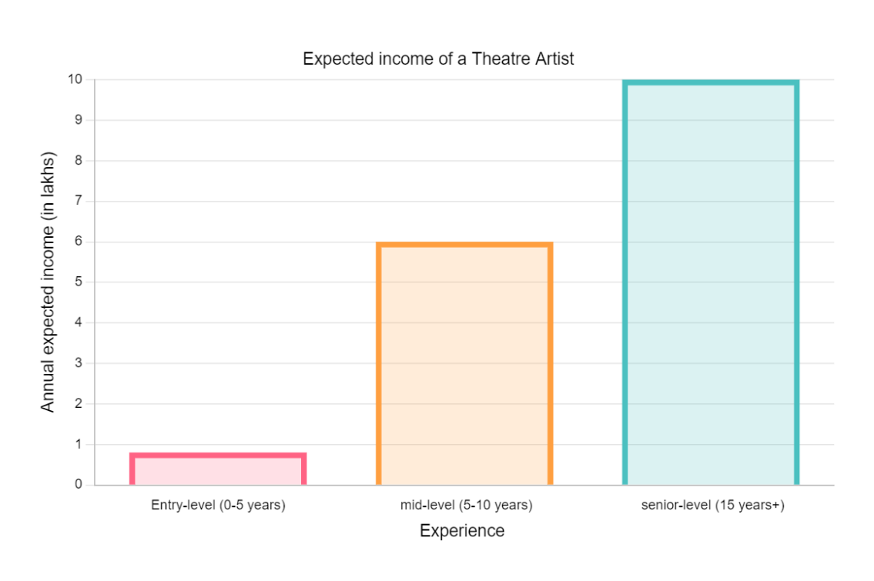
Task: Click the y-axis tick label 0
Action: point(79,484)
